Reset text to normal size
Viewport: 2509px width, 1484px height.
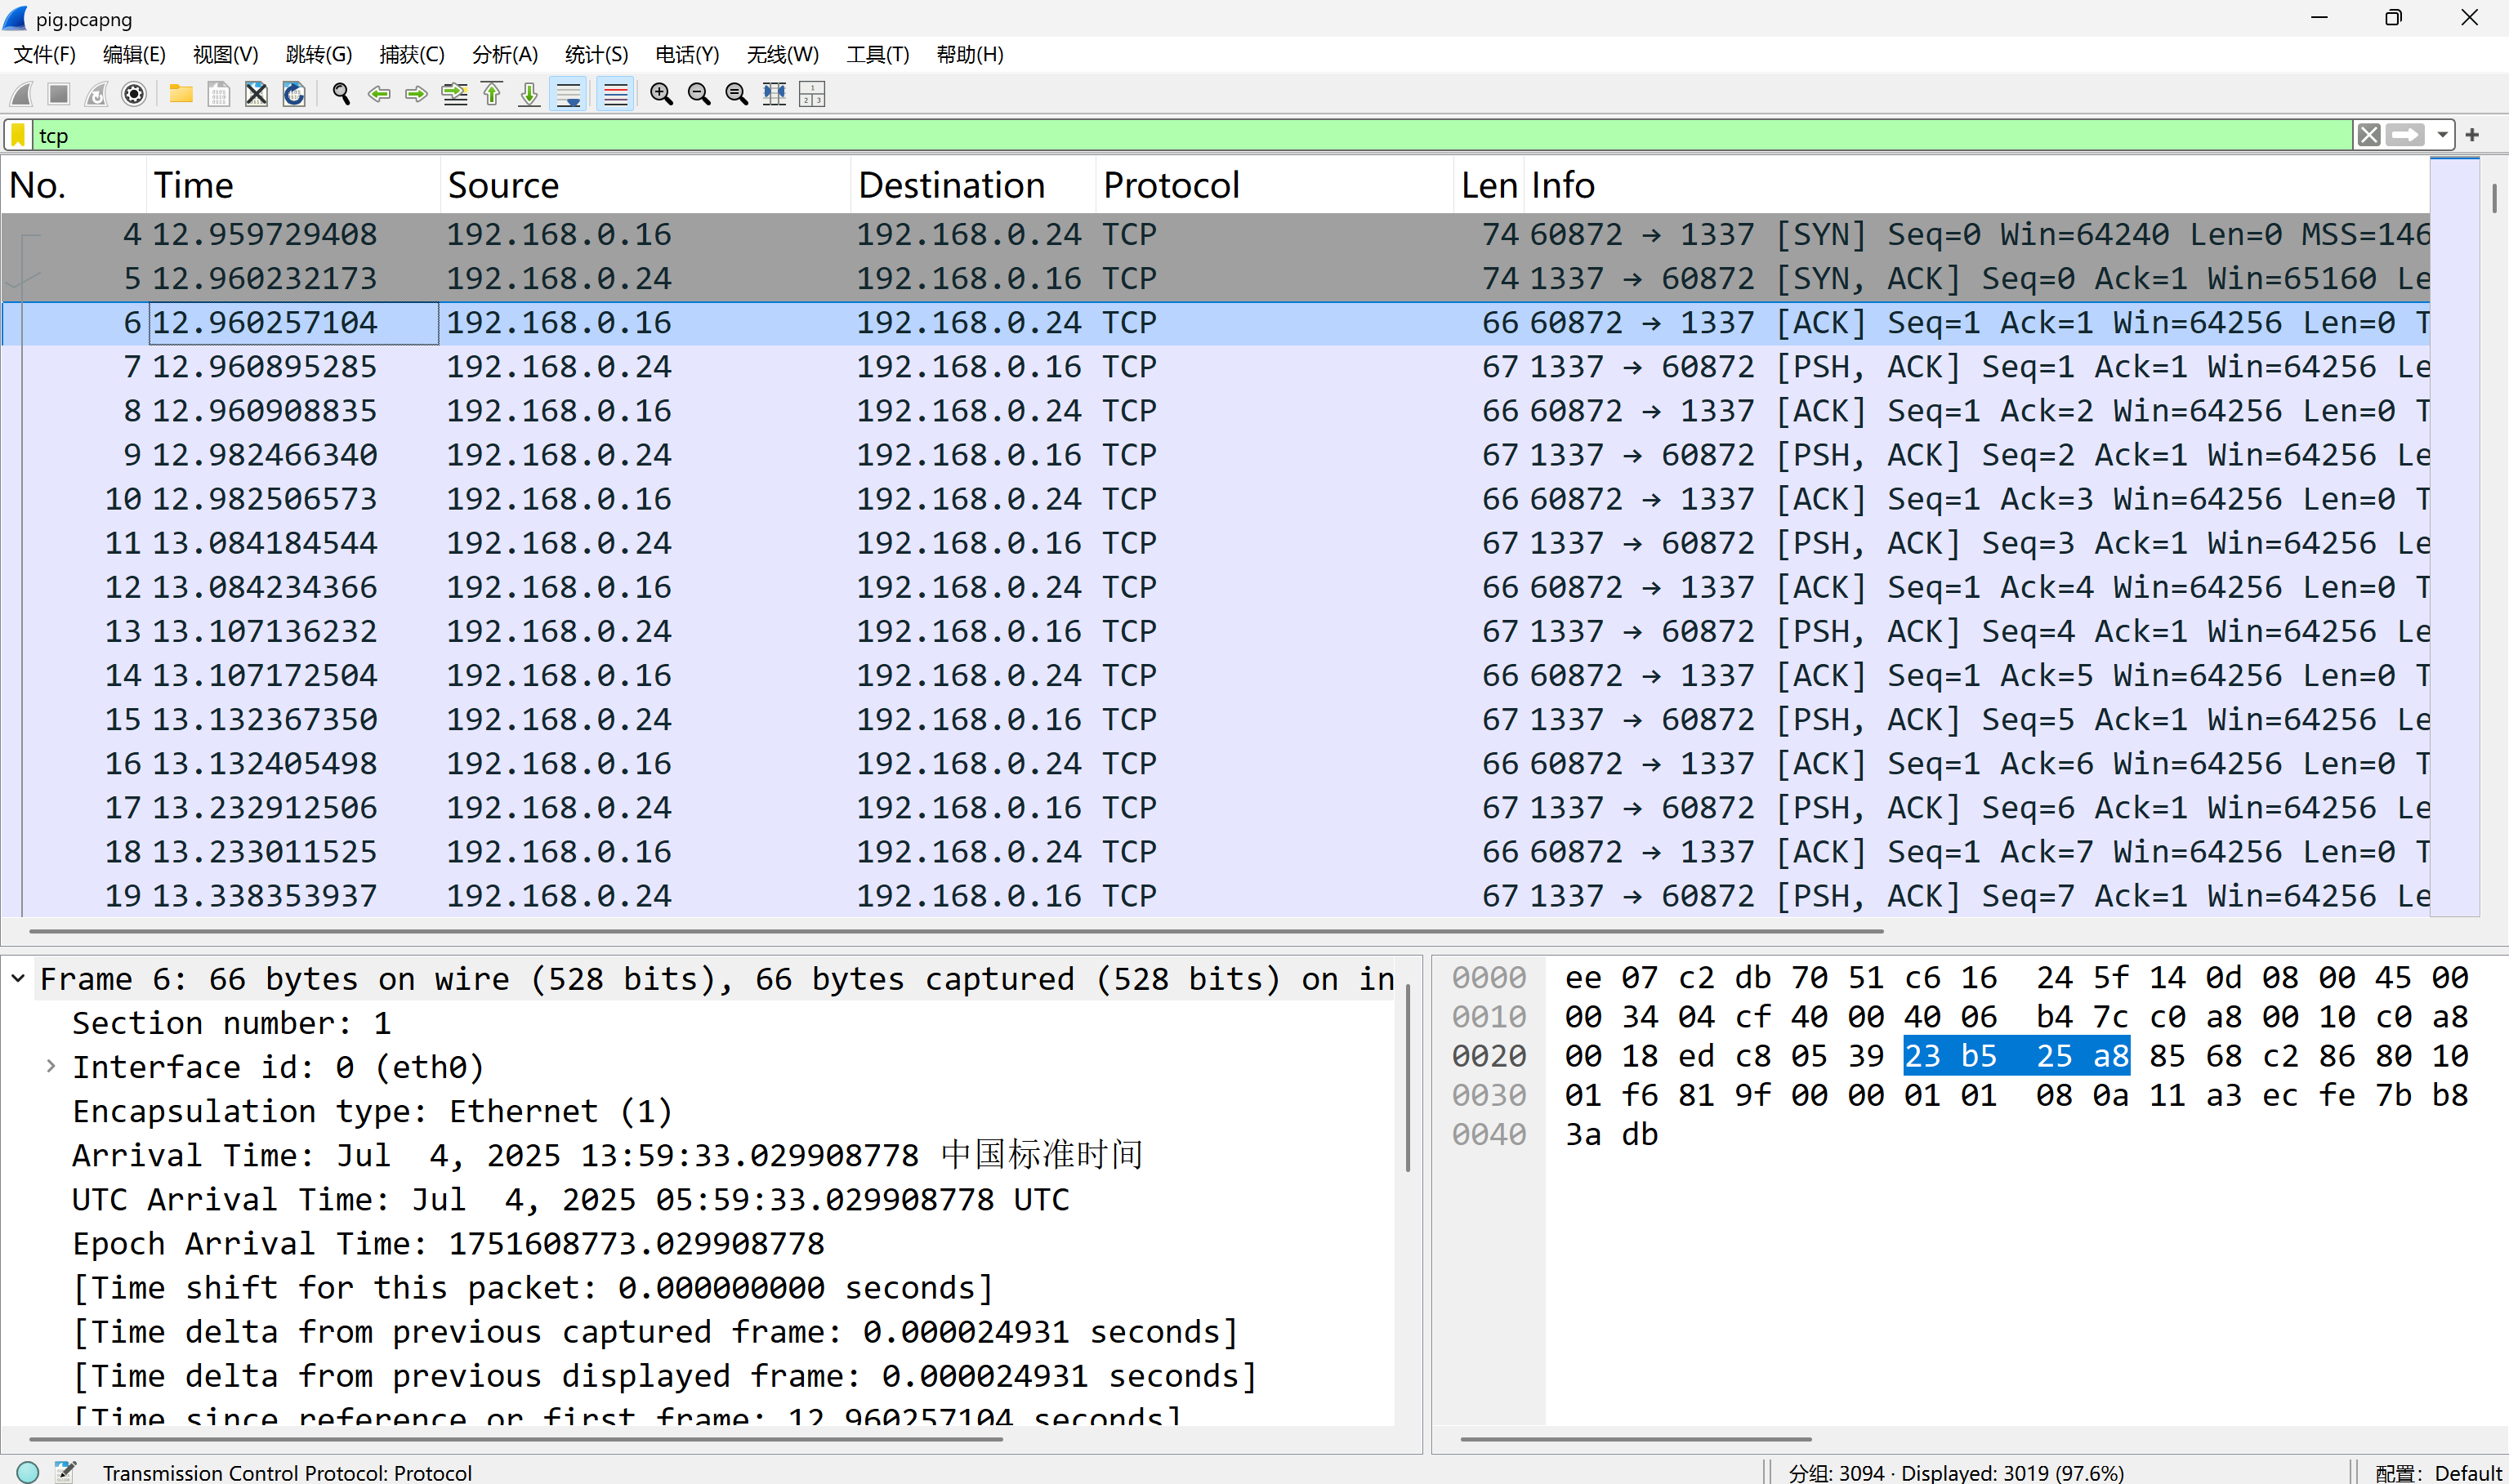pos(737,94)
